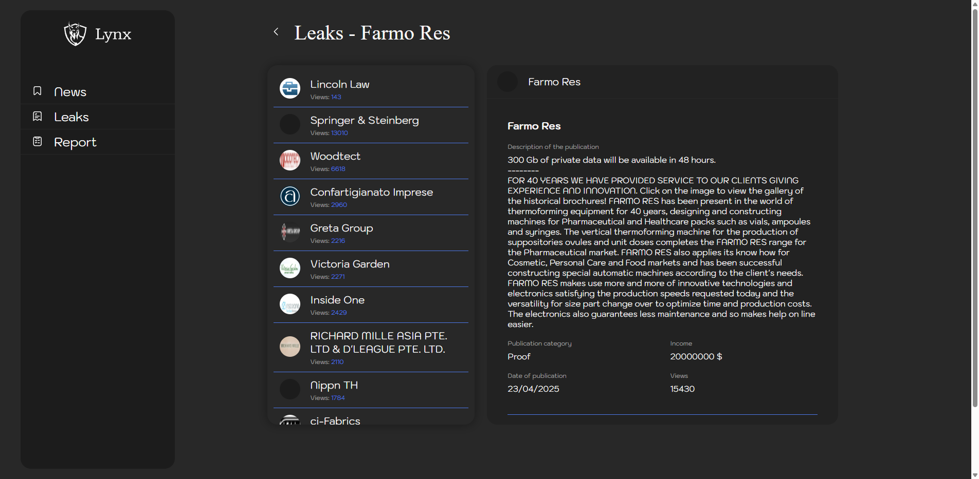This screenshot has height=479, width=979.
Task: Click the Confartigianato Imprese logo avatar
Action: 290,196
